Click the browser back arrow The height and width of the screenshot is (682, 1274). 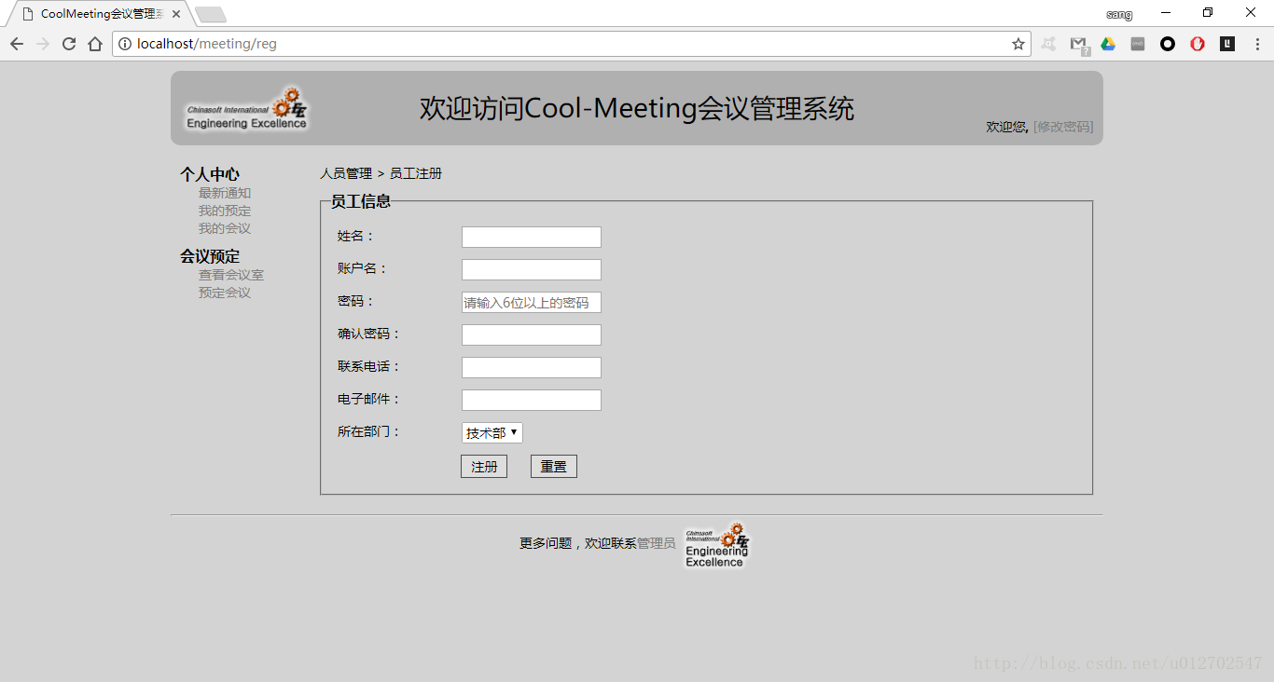[17, 44]
